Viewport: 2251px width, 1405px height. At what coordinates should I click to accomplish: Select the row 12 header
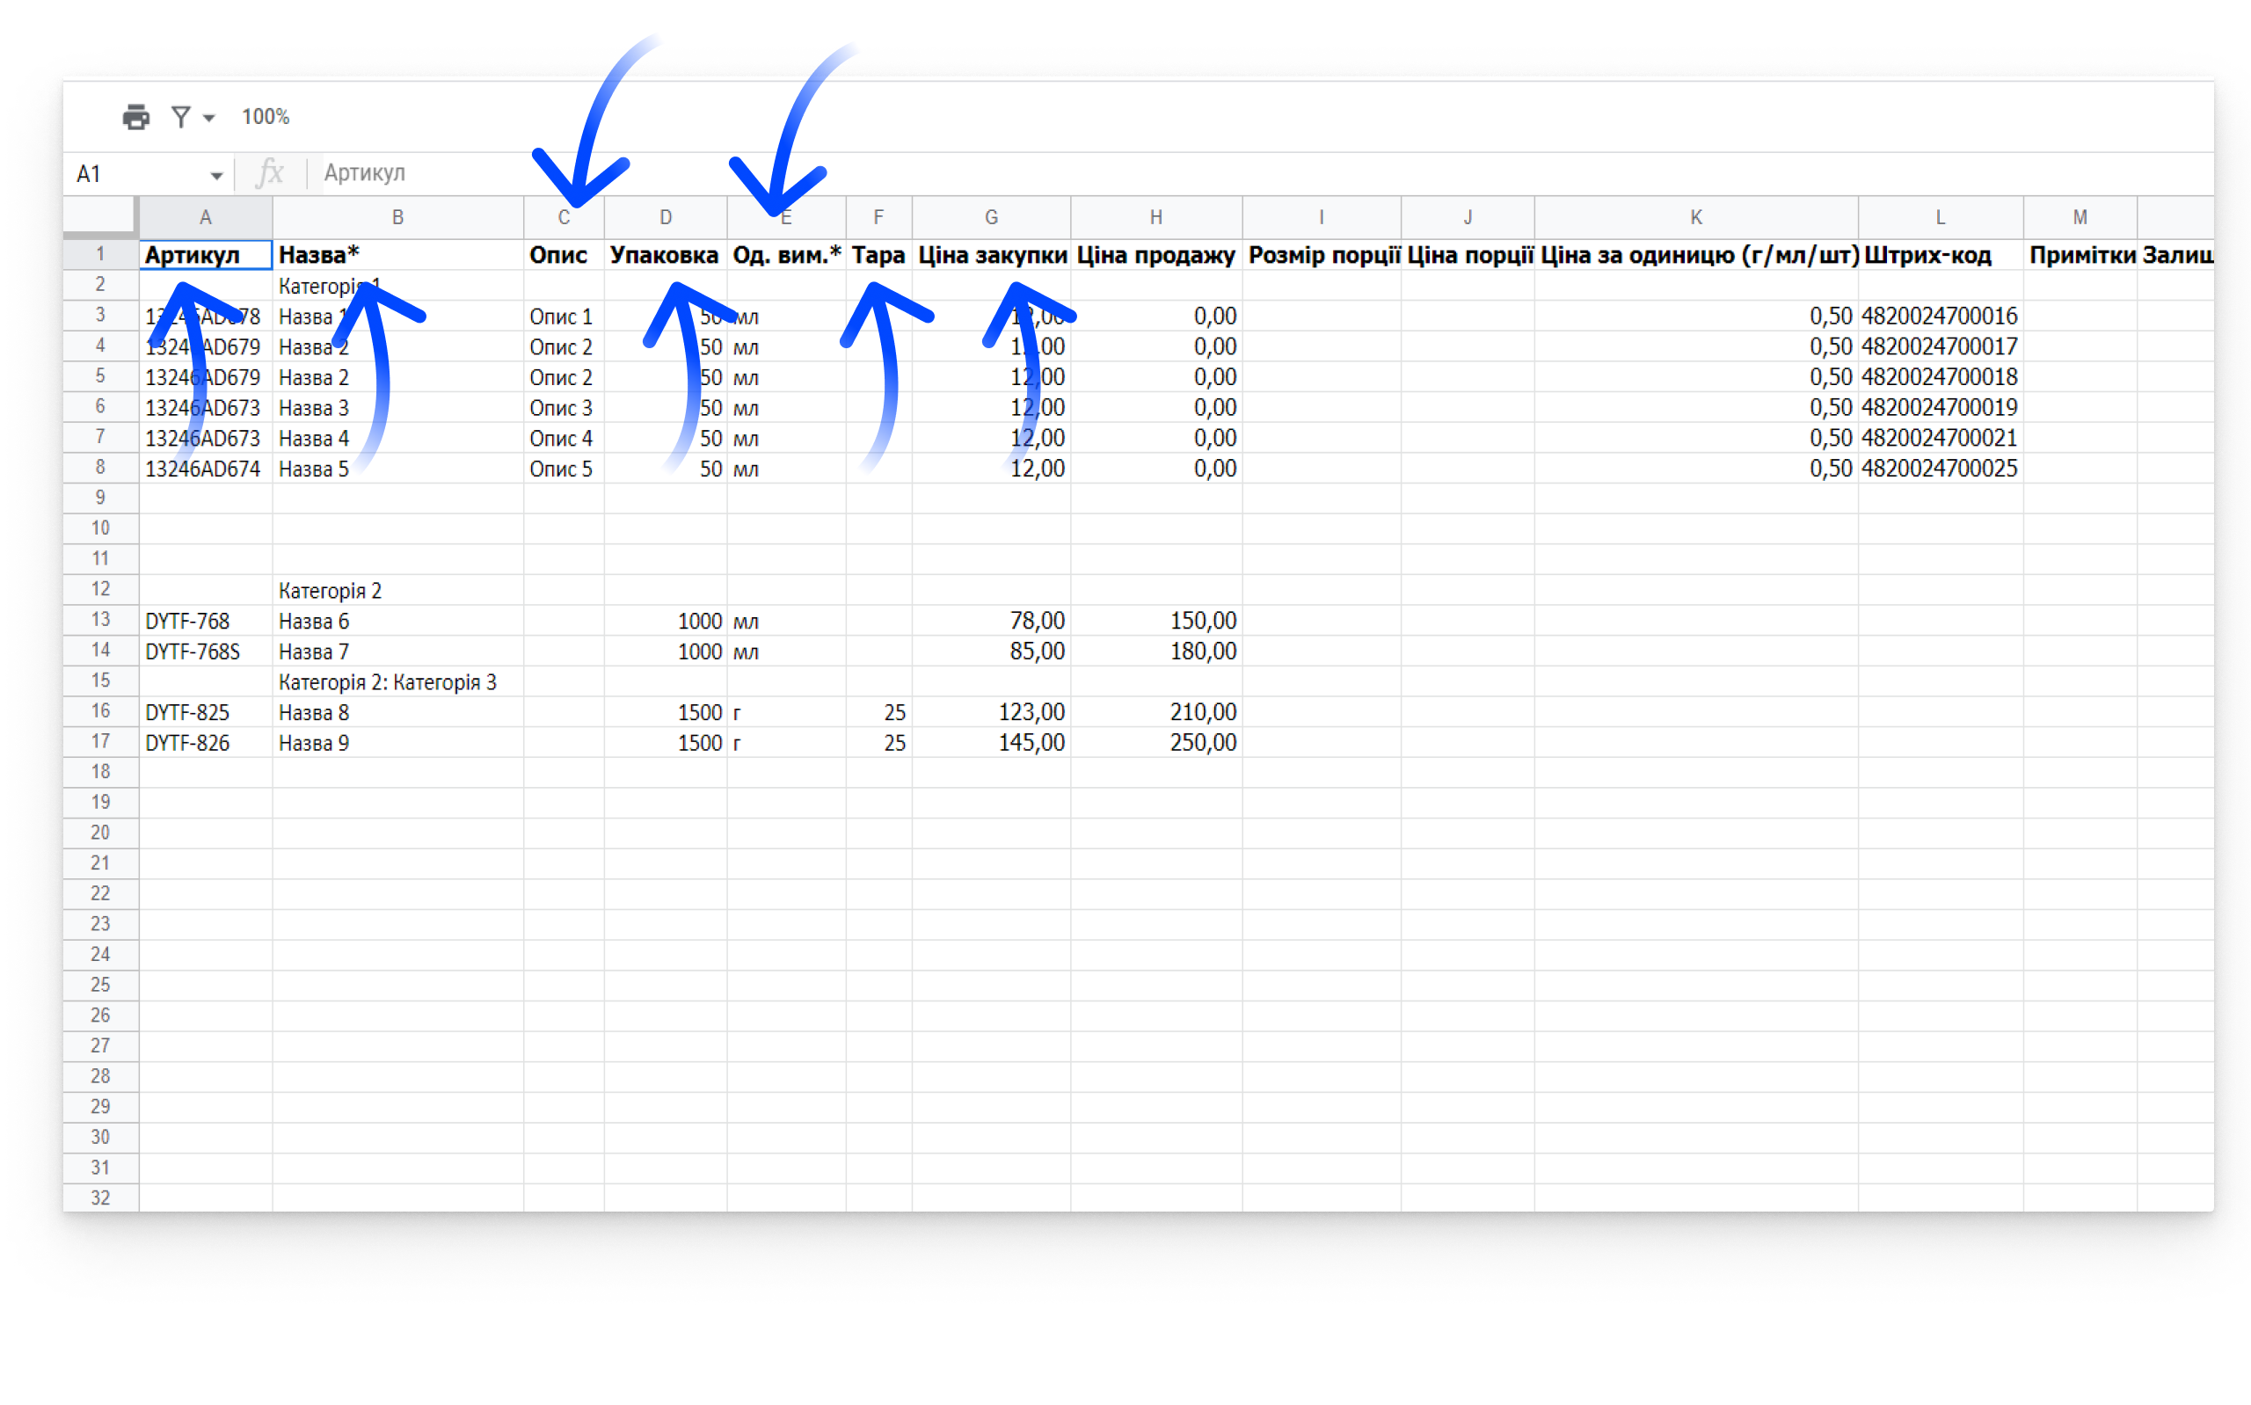tap(100, 589)
